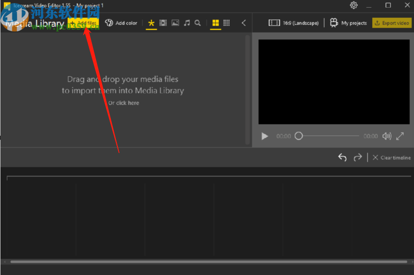The width and height of the screenshot is (414, 275).
Task: Close the Icecream Video Editor window
Action: pos(407,5)
